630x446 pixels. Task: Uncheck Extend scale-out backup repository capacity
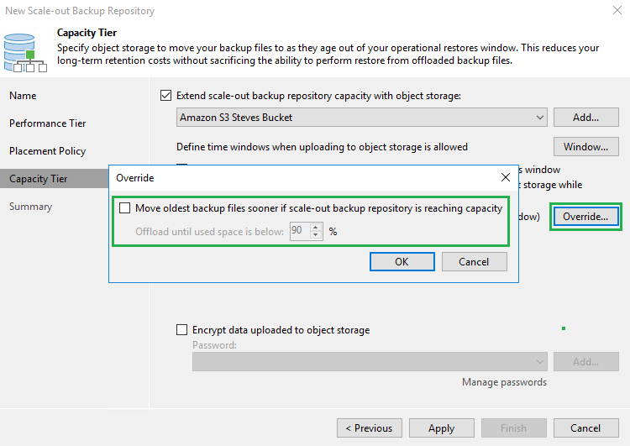tap(165, 96)
